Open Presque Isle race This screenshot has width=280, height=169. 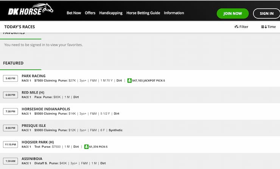(x=34, y=126)
